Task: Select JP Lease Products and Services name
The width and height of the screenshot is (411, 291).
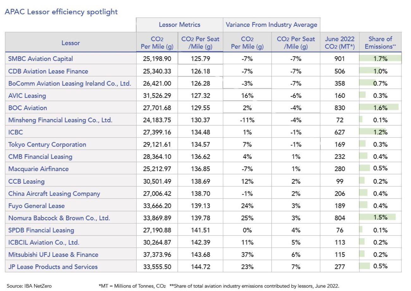Action: (x=53, y=267)
